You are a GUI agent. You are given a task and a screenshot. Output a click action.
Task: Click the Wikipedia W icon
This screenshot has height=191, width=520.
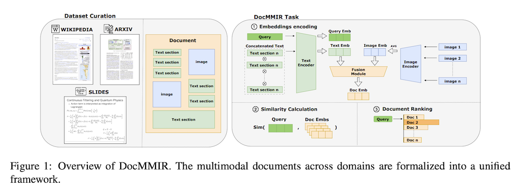point(56,29)
